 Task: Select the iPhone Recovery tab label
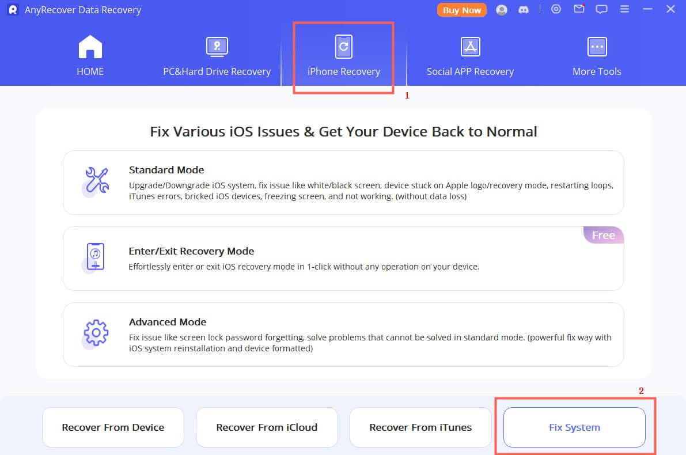pyautogui.click(x=344, y=71)
